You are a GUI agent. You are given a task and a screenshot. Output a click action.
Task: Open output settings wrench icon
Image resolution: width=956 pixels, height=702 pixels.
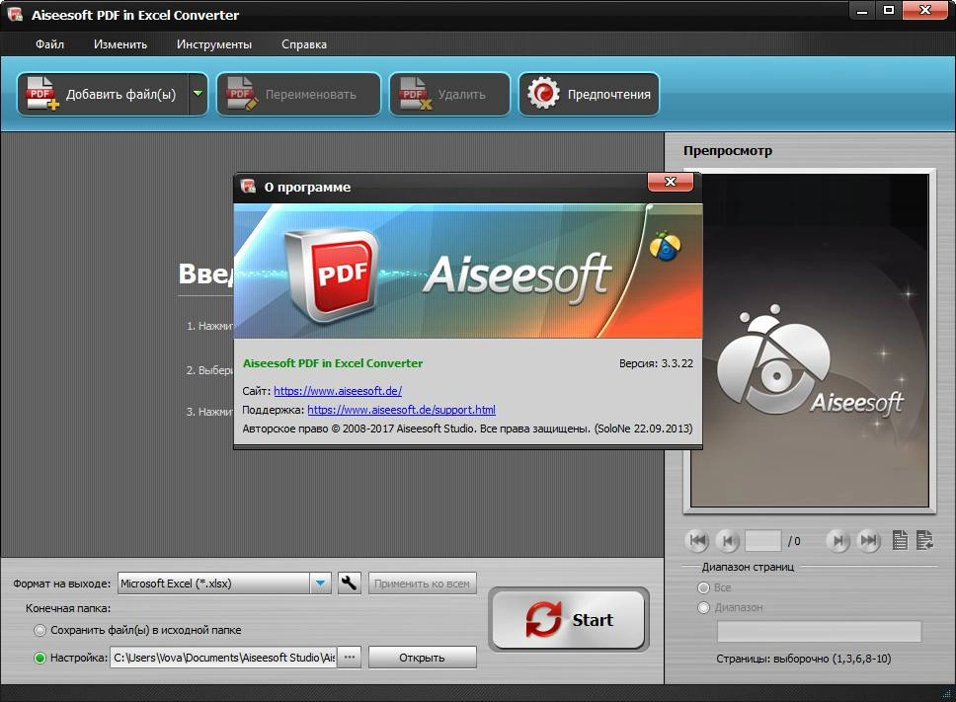pyautogui.click(x=350, y=584)
